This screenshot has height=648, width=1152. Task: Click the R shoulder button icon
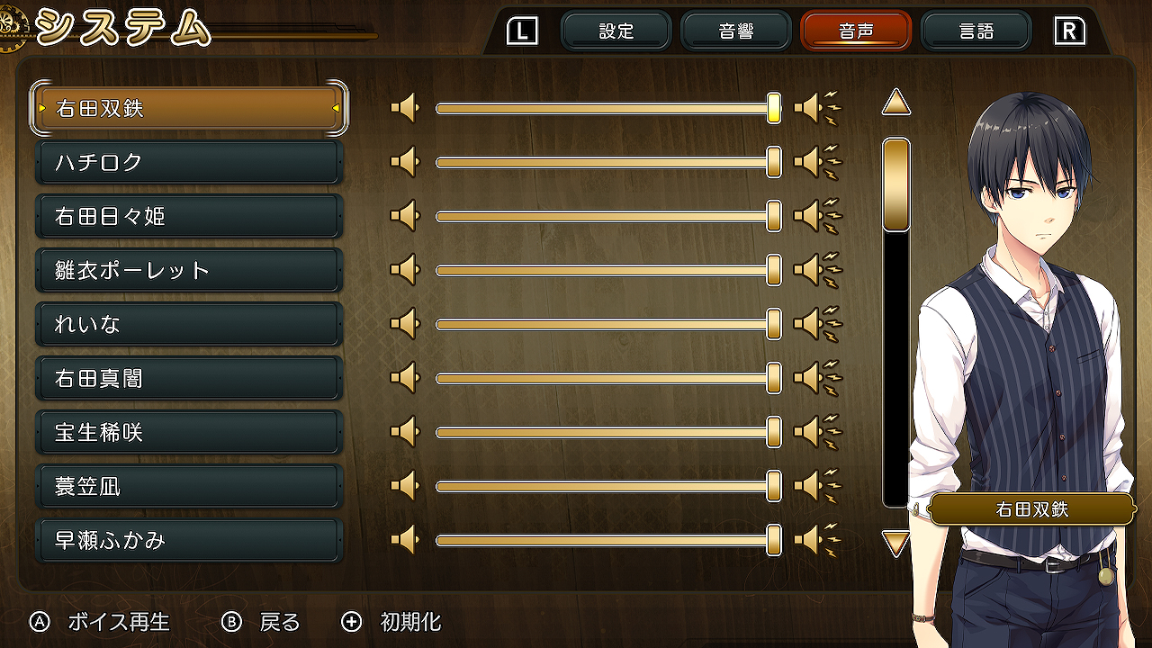pyautogui.click(x=1069, y=31)
